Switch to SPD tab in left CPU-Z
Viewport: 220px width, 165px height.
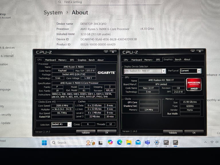tap(72, 60)
